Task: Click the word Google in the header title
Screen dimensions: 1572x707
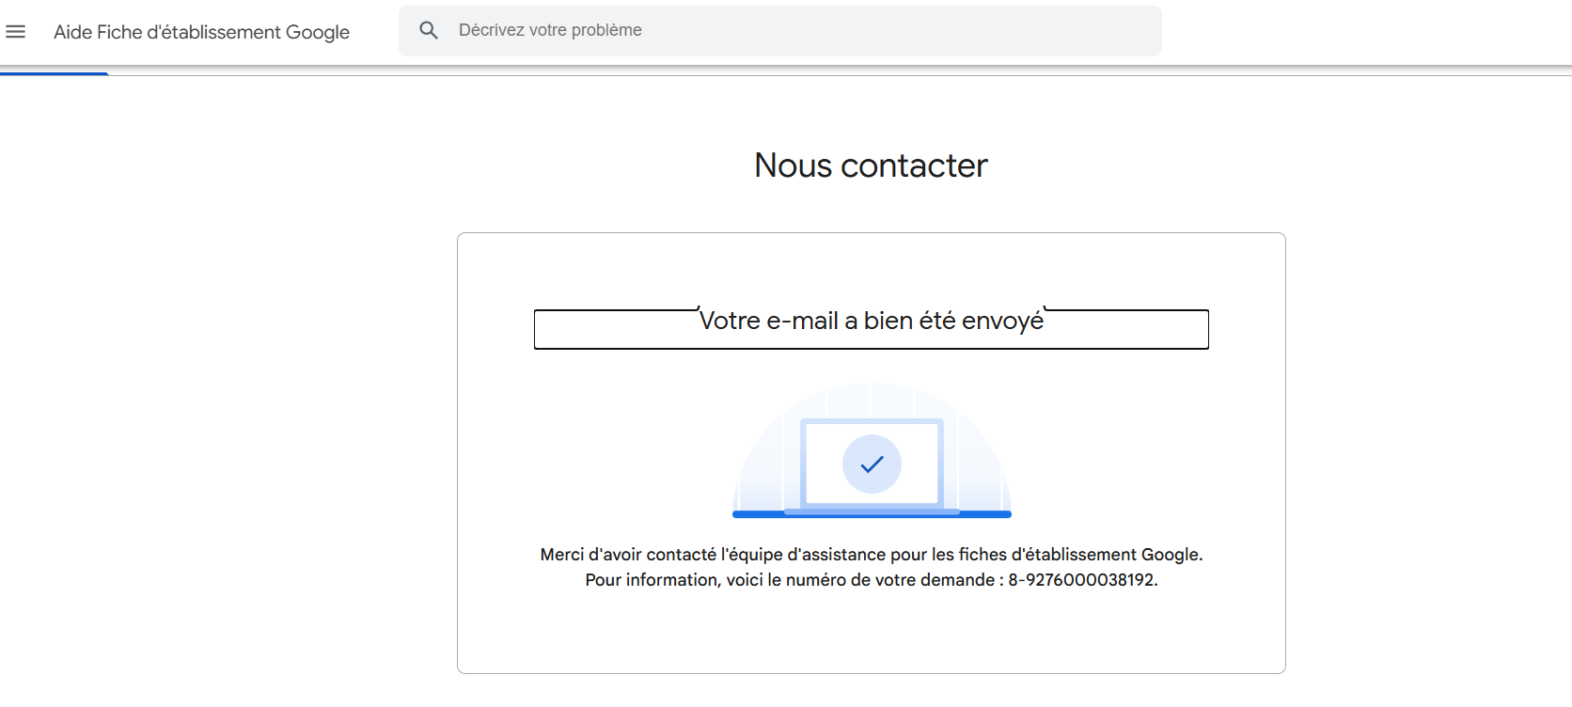Action: click(x=318, y=32)
